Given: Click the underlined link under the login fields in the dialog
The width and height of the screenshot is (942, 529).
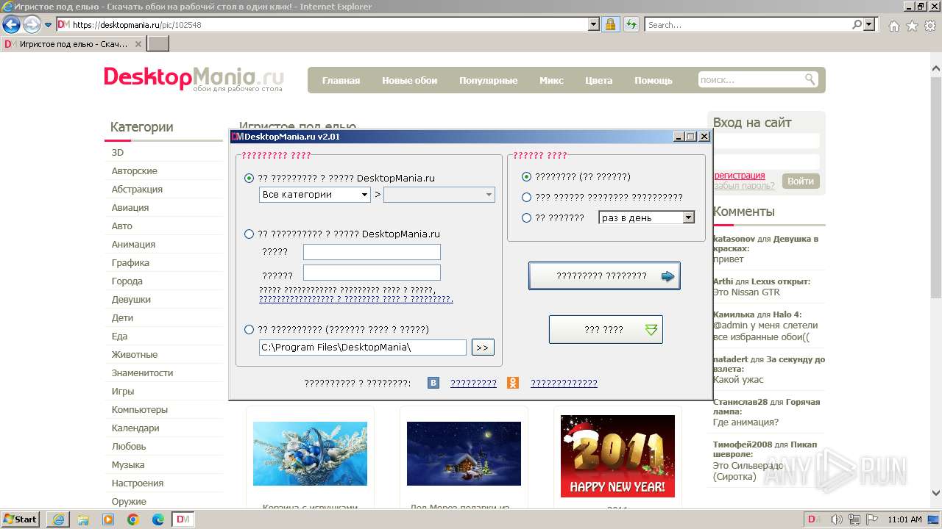Looking at the screenshot, I should pos(355,299).
